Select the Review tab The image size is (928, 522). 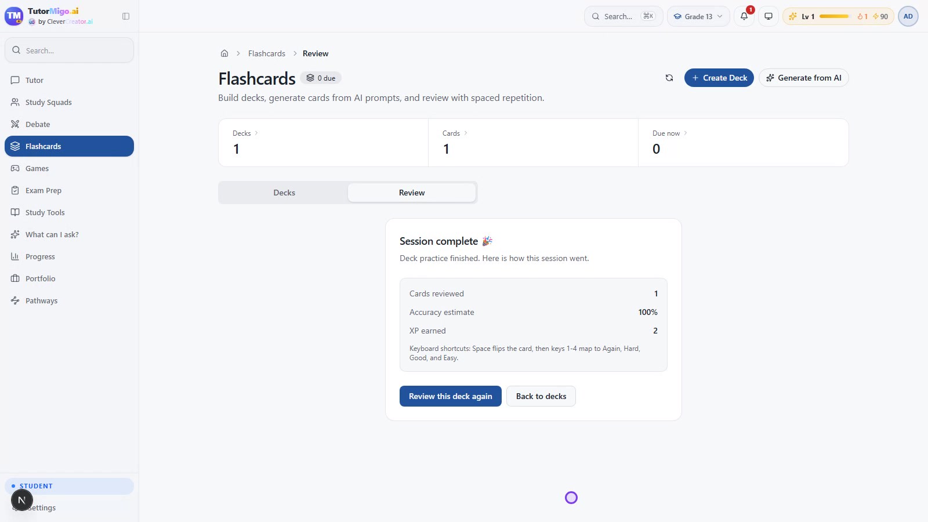[412, 193]
